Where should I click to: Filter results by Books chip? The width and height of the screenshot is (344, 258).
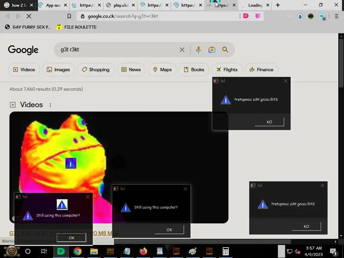pos(194,70)
